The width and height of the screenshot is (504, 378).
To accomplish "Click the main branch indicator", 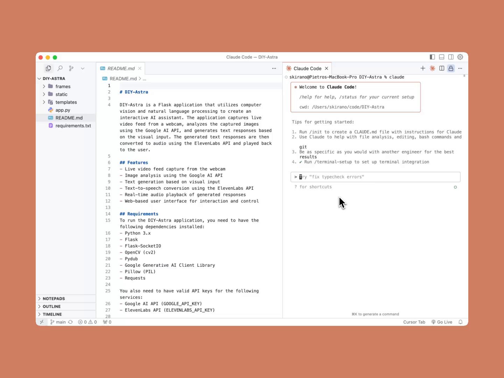I will [x=58, y=322].
